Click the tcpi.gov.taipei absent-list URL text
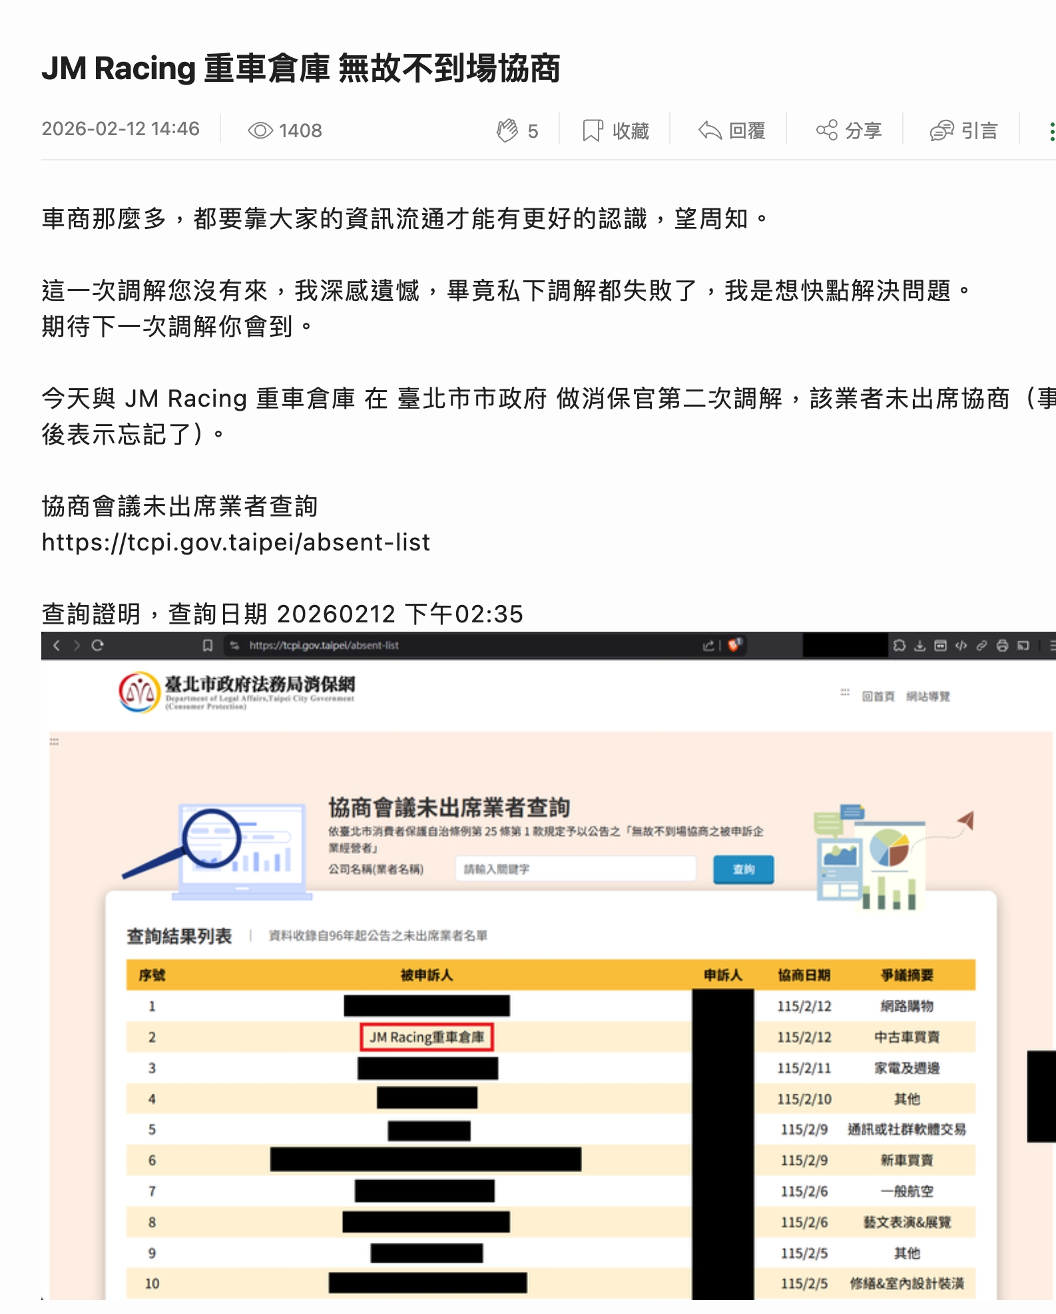The width and height of the screenshot is (1056, 1314). coord(236,543)
